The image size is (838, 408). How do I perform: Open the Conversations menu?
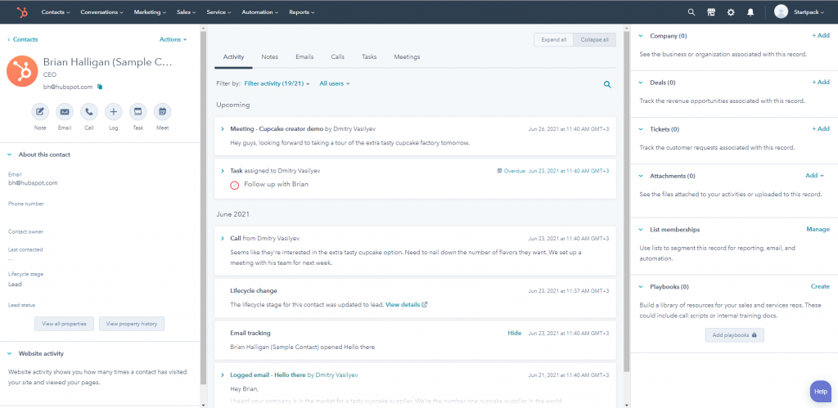click(x=101, y=11)
